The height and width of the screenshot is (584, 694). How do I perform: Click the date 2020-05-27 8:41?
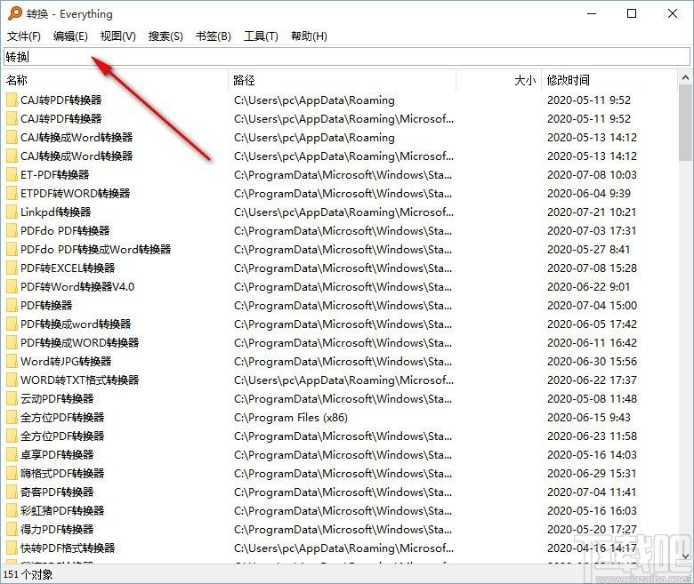coord(589,250)
